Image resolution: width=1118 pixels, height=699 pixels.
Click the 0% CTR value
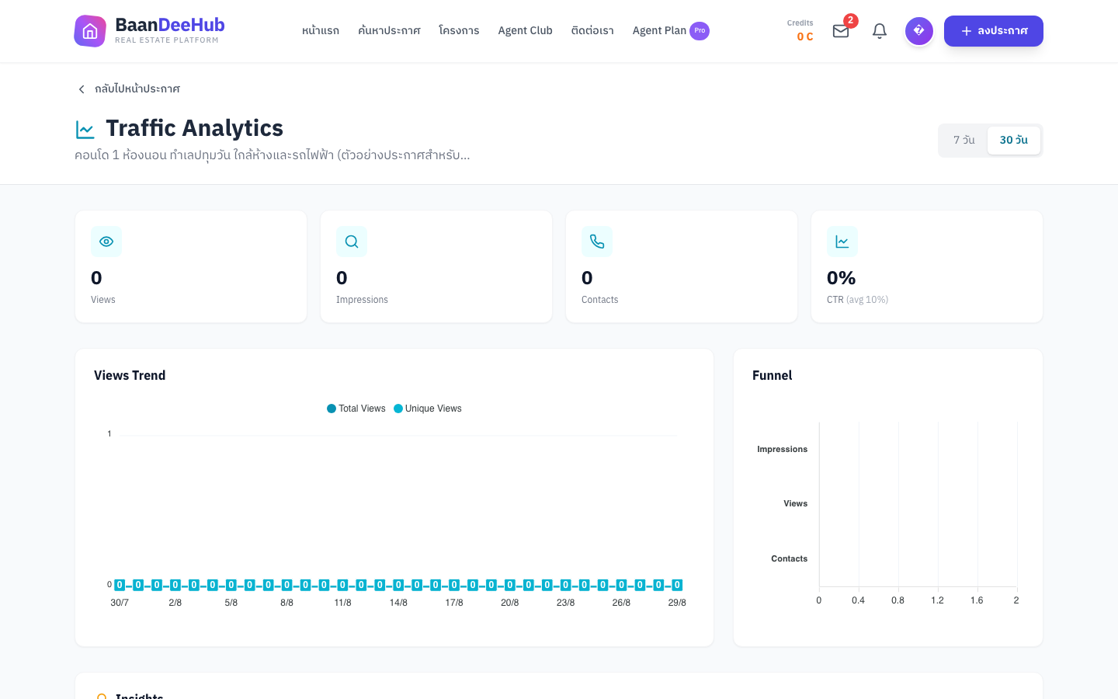click(842, 278)
